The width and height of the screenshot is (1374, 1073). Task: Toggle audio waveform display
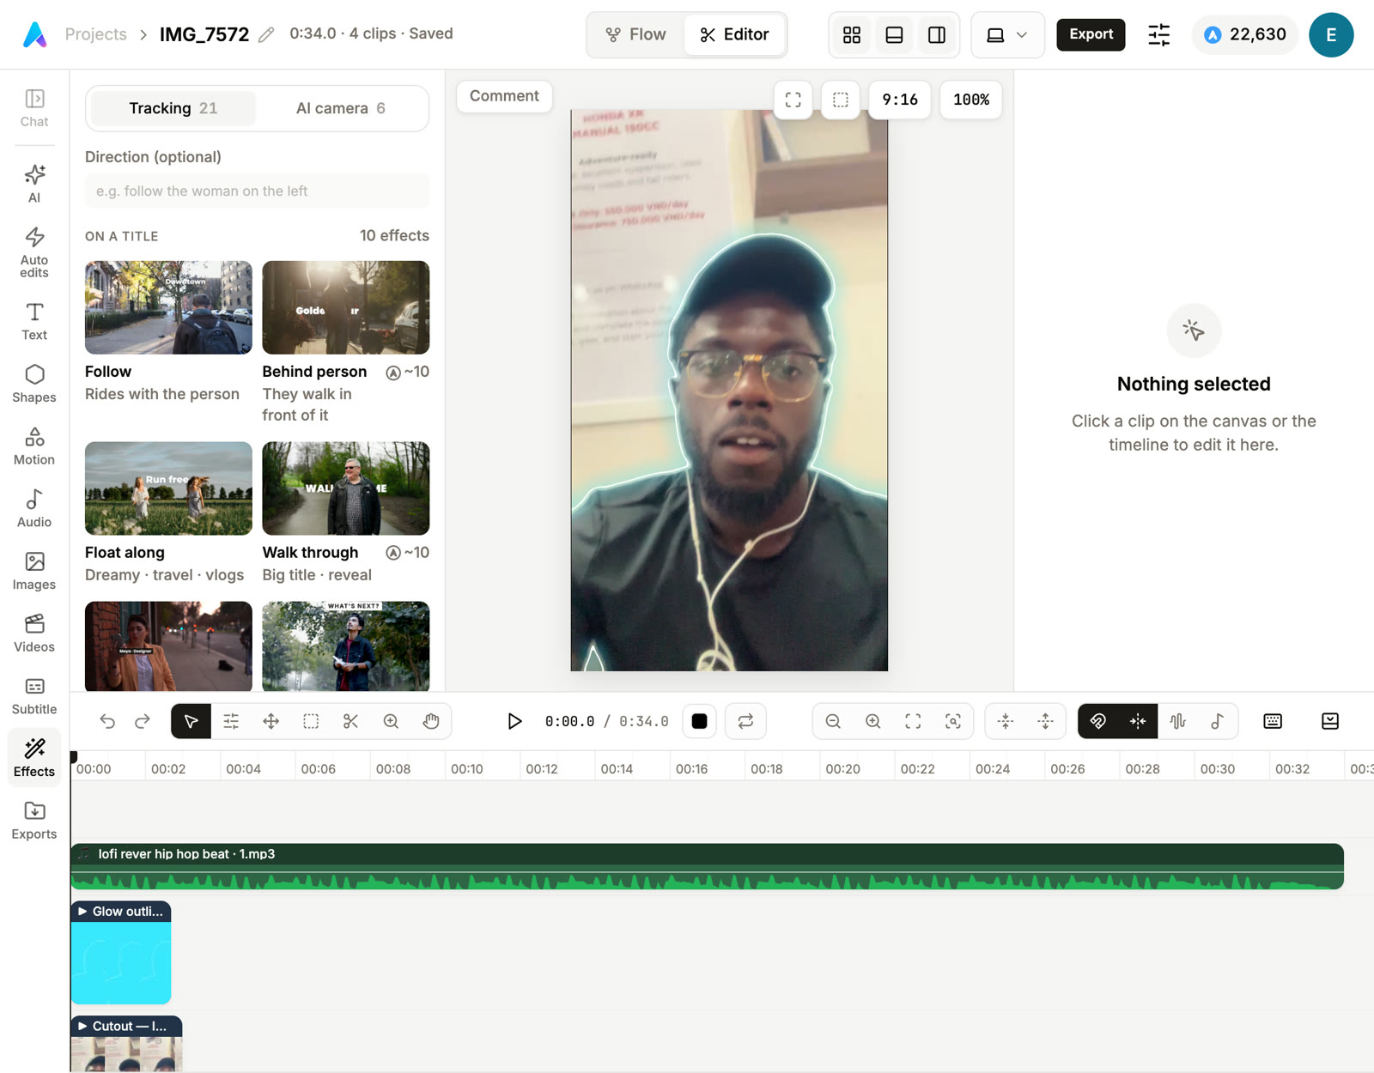point(1177,721)
